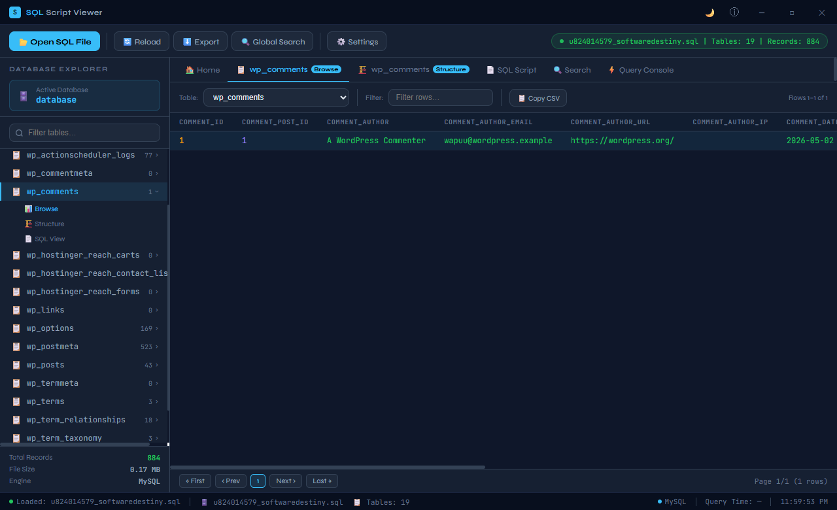Switch to the Home tab
Viewport: 837px width, 510px height.
coord(203,70)
